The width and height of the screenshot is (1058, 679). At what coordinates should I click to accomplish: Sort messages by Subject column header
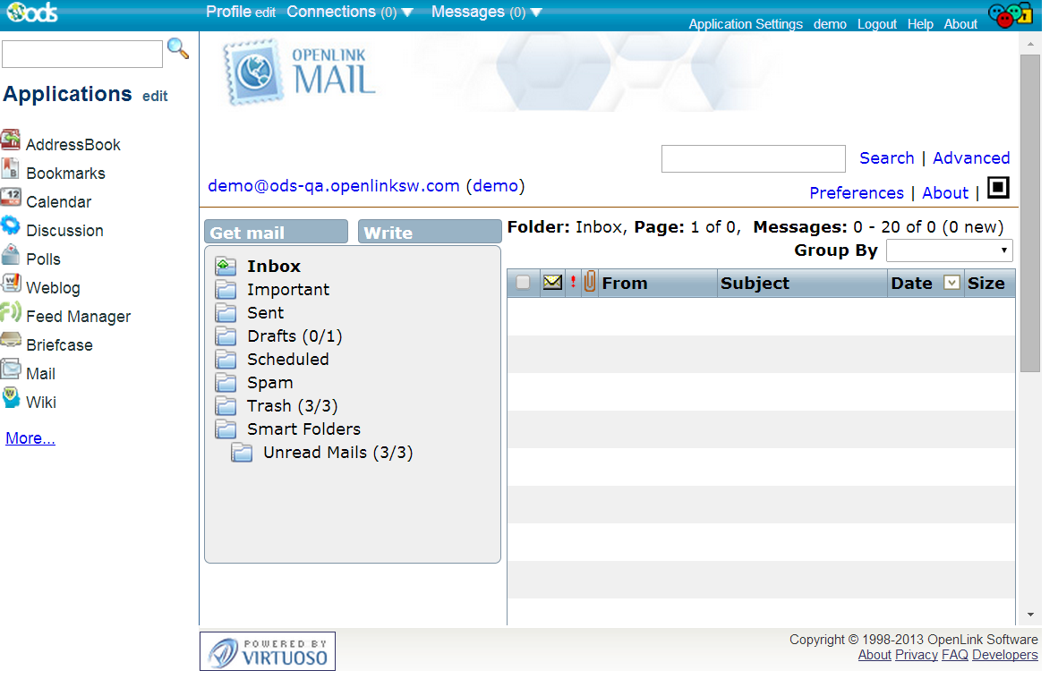coord(755,284)
